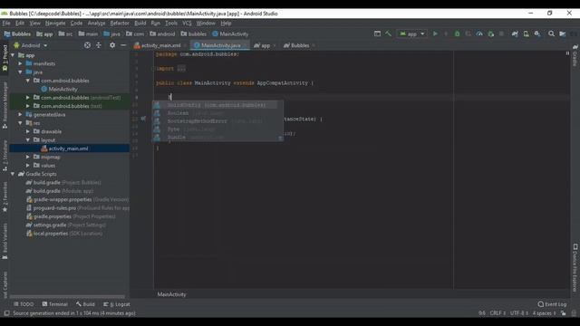Click the Make Project hammer icon
580x326 pixels.
[388, 34]
